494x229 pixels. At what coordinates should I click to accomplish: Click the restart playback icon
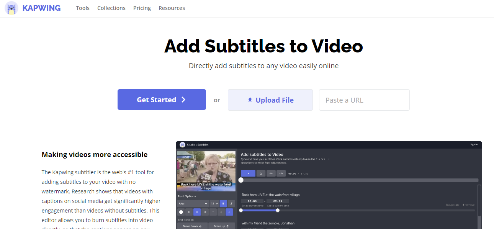click(261, 173)
